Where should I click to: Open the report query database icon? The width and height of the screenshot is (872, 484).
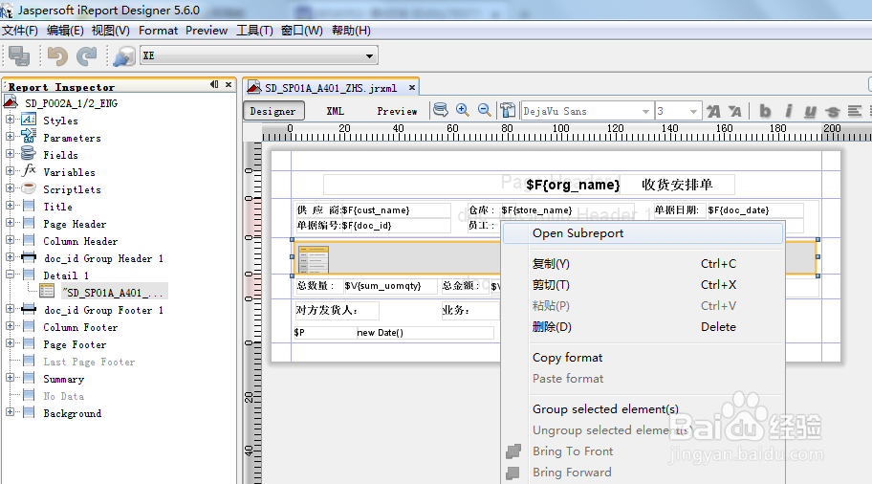click(x=441, y=110)
